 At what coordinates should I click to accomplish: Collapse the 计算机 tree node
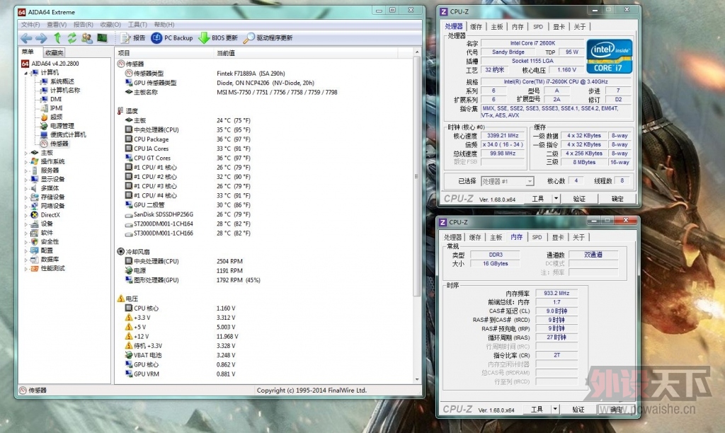tap(26, 73)
